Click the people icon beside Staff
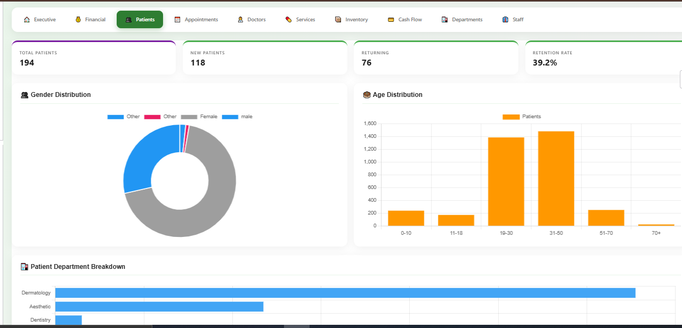 tap(505, 20)
